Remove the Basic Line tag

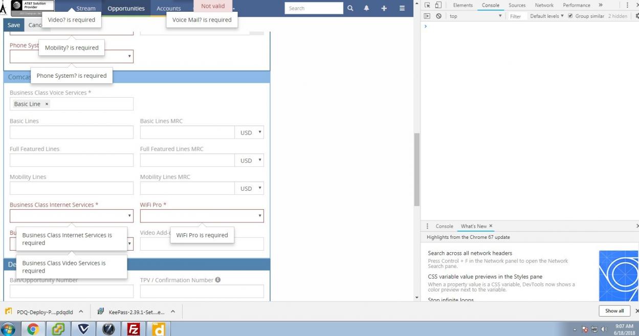point(47,104)
